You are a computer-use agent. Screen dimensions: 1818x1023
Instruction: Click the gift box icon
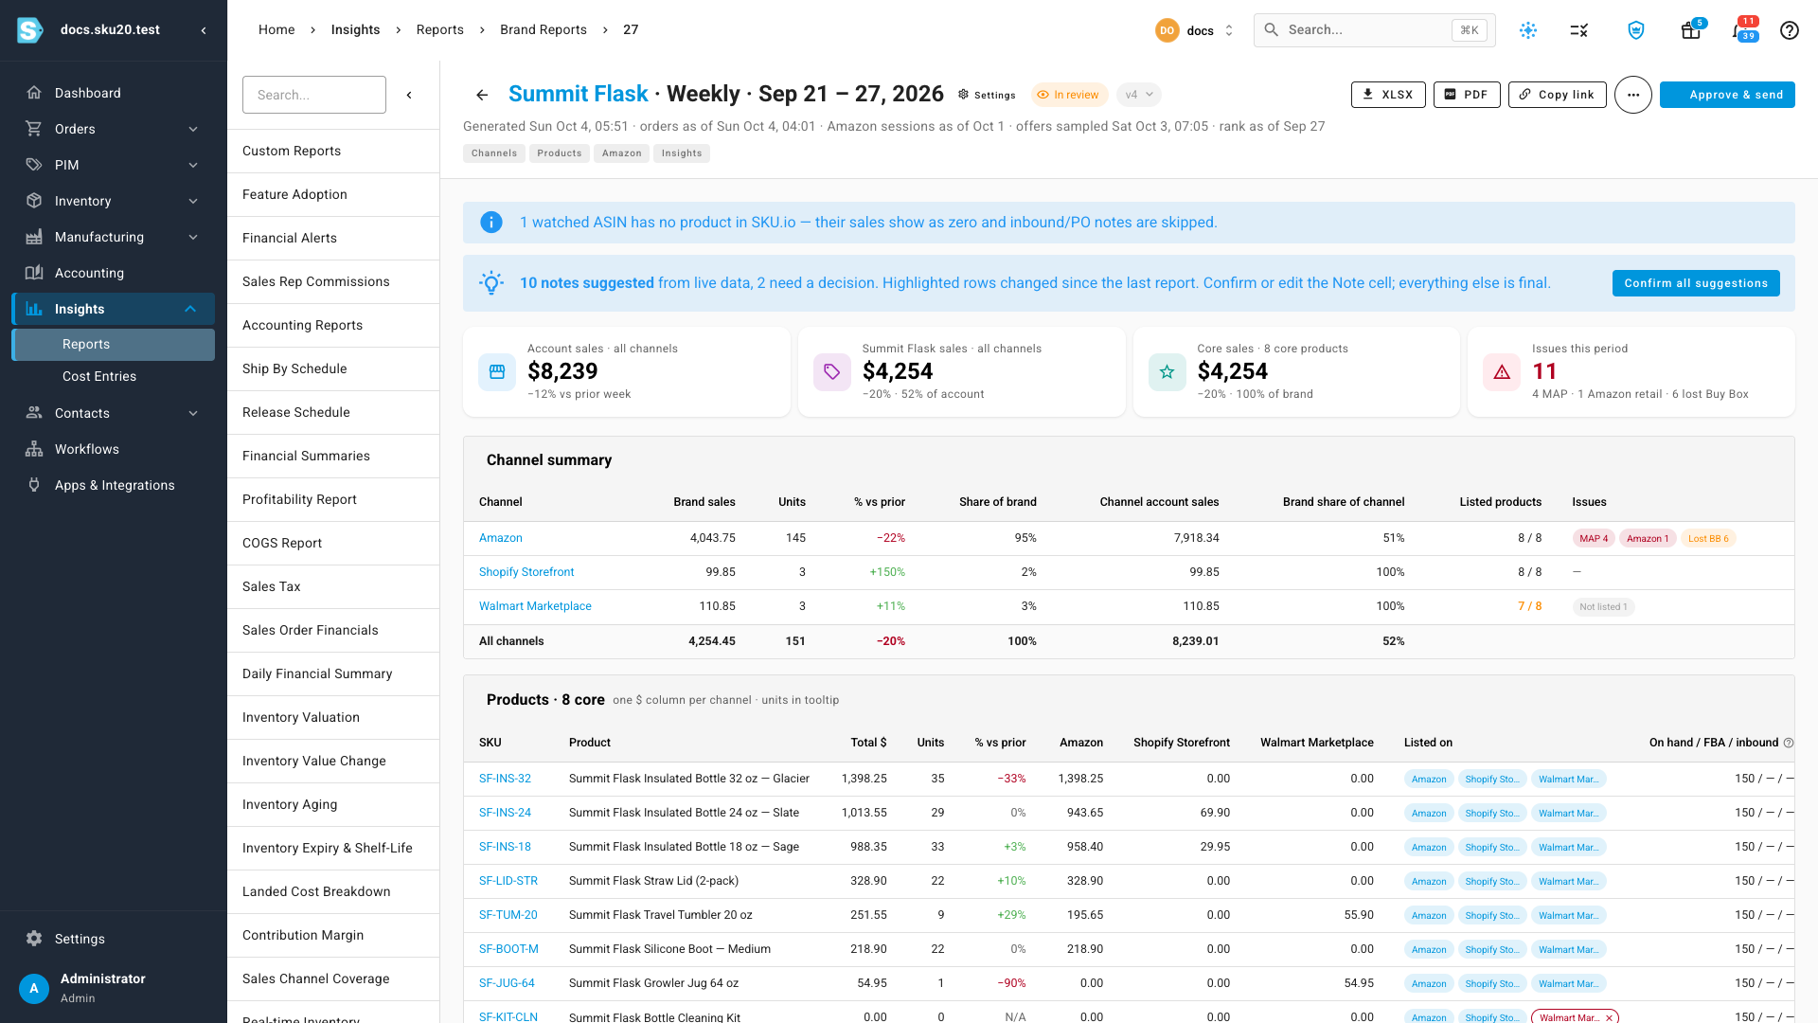tap(1690, 30)
